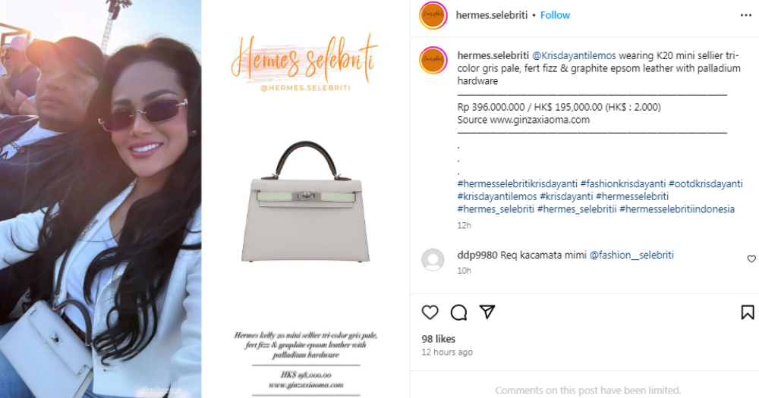Open the three-dot more options menu
Screen dimensions: 759x398
click(x=746, y=15)
